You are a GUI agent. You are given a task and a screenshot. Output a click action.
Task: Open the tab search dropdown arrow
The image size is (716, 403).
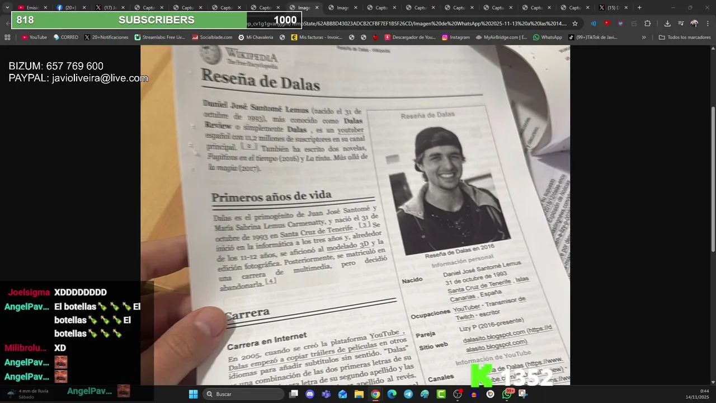[x=7, y=8]
